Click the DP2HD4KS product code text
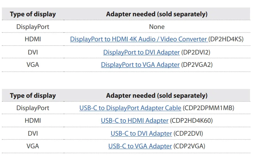The image size is (257, 157). 226,39
